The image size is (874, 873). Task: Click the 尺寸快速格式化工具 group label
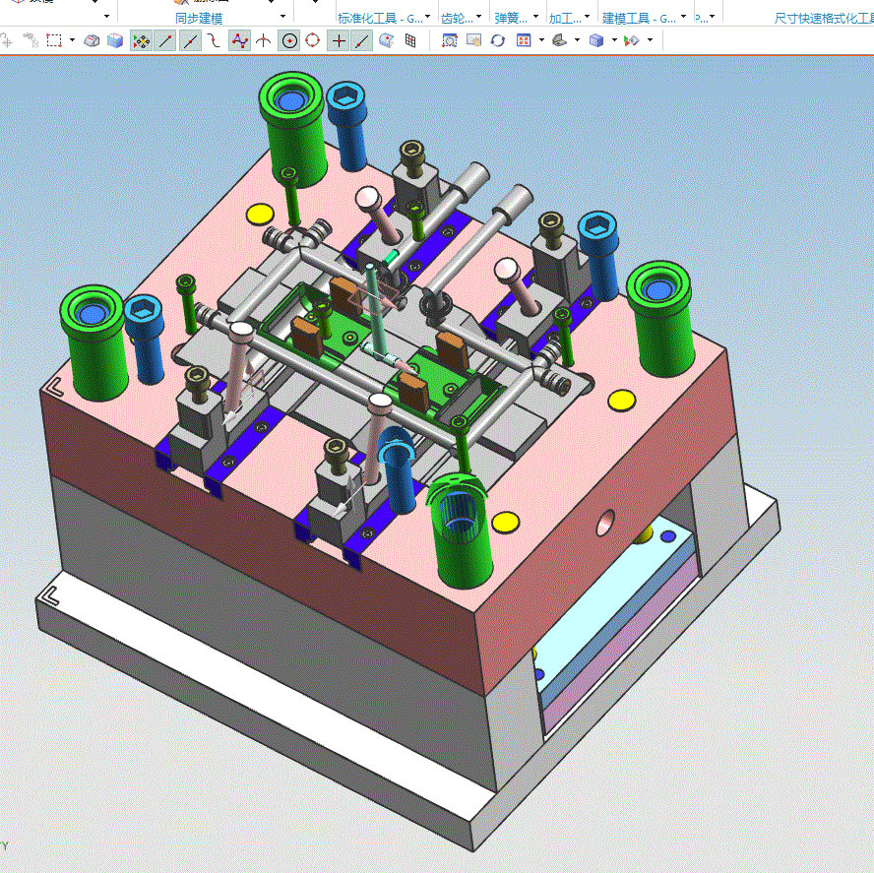[x=824, y=19]
